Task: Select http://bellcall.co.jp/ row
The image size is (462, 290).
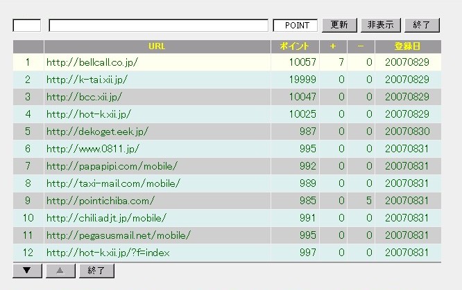Action: [x=227, y=62]
